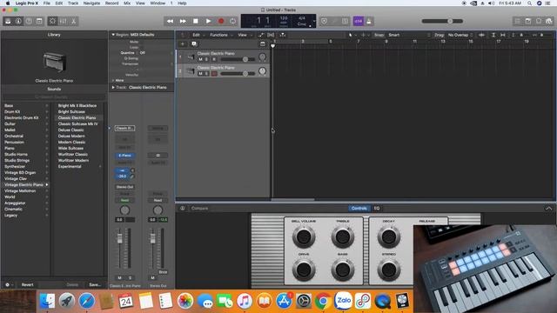
Task: Solo track 1 Classic Electric Piano
Action: pos(206,59)
